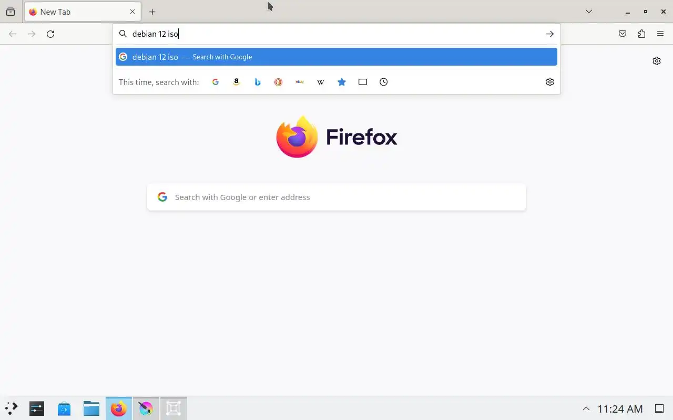Select the New Tab tab
The image size is (673, 420).
(83, 12)
